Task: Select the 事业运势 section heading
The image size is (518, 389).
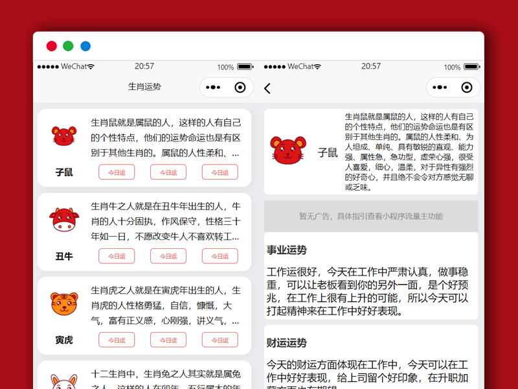Action: click(286, 249)
